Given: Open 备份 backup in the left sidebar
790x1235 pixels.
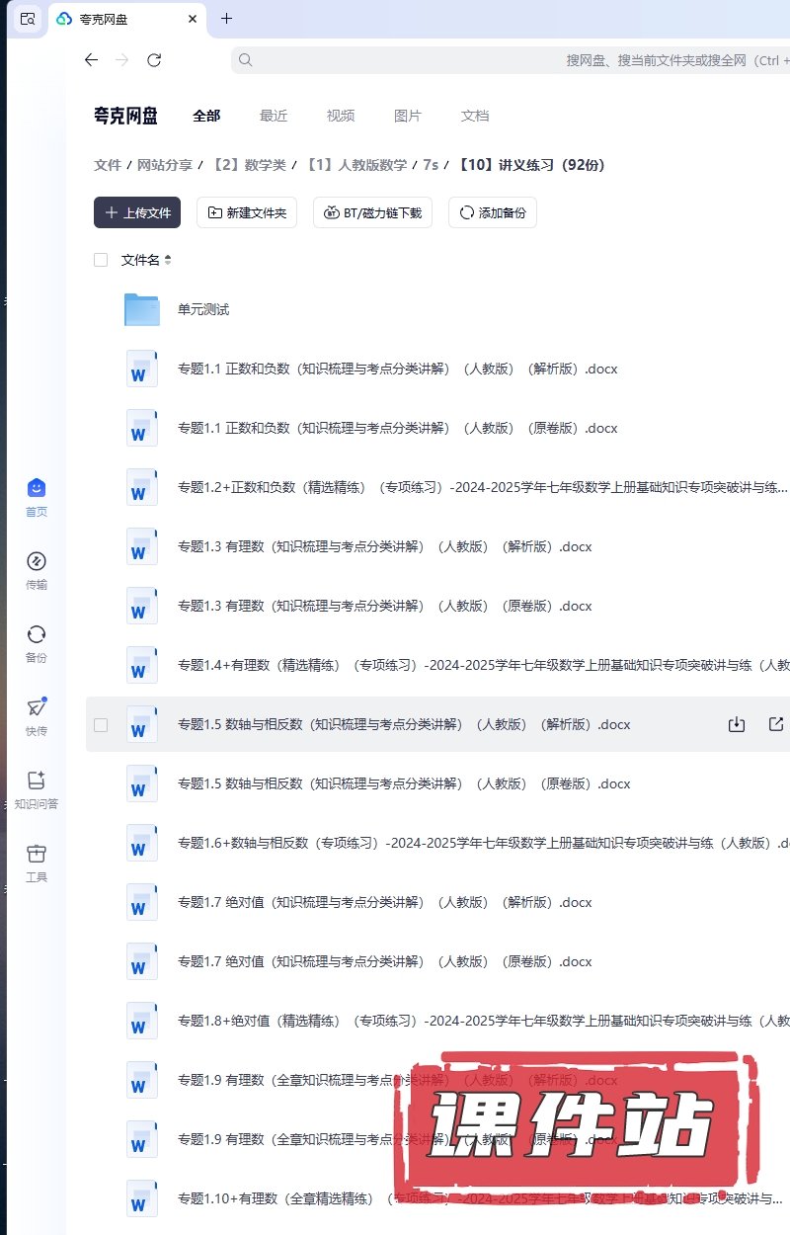Looking at the screenshot, I should tap(37, 643).
